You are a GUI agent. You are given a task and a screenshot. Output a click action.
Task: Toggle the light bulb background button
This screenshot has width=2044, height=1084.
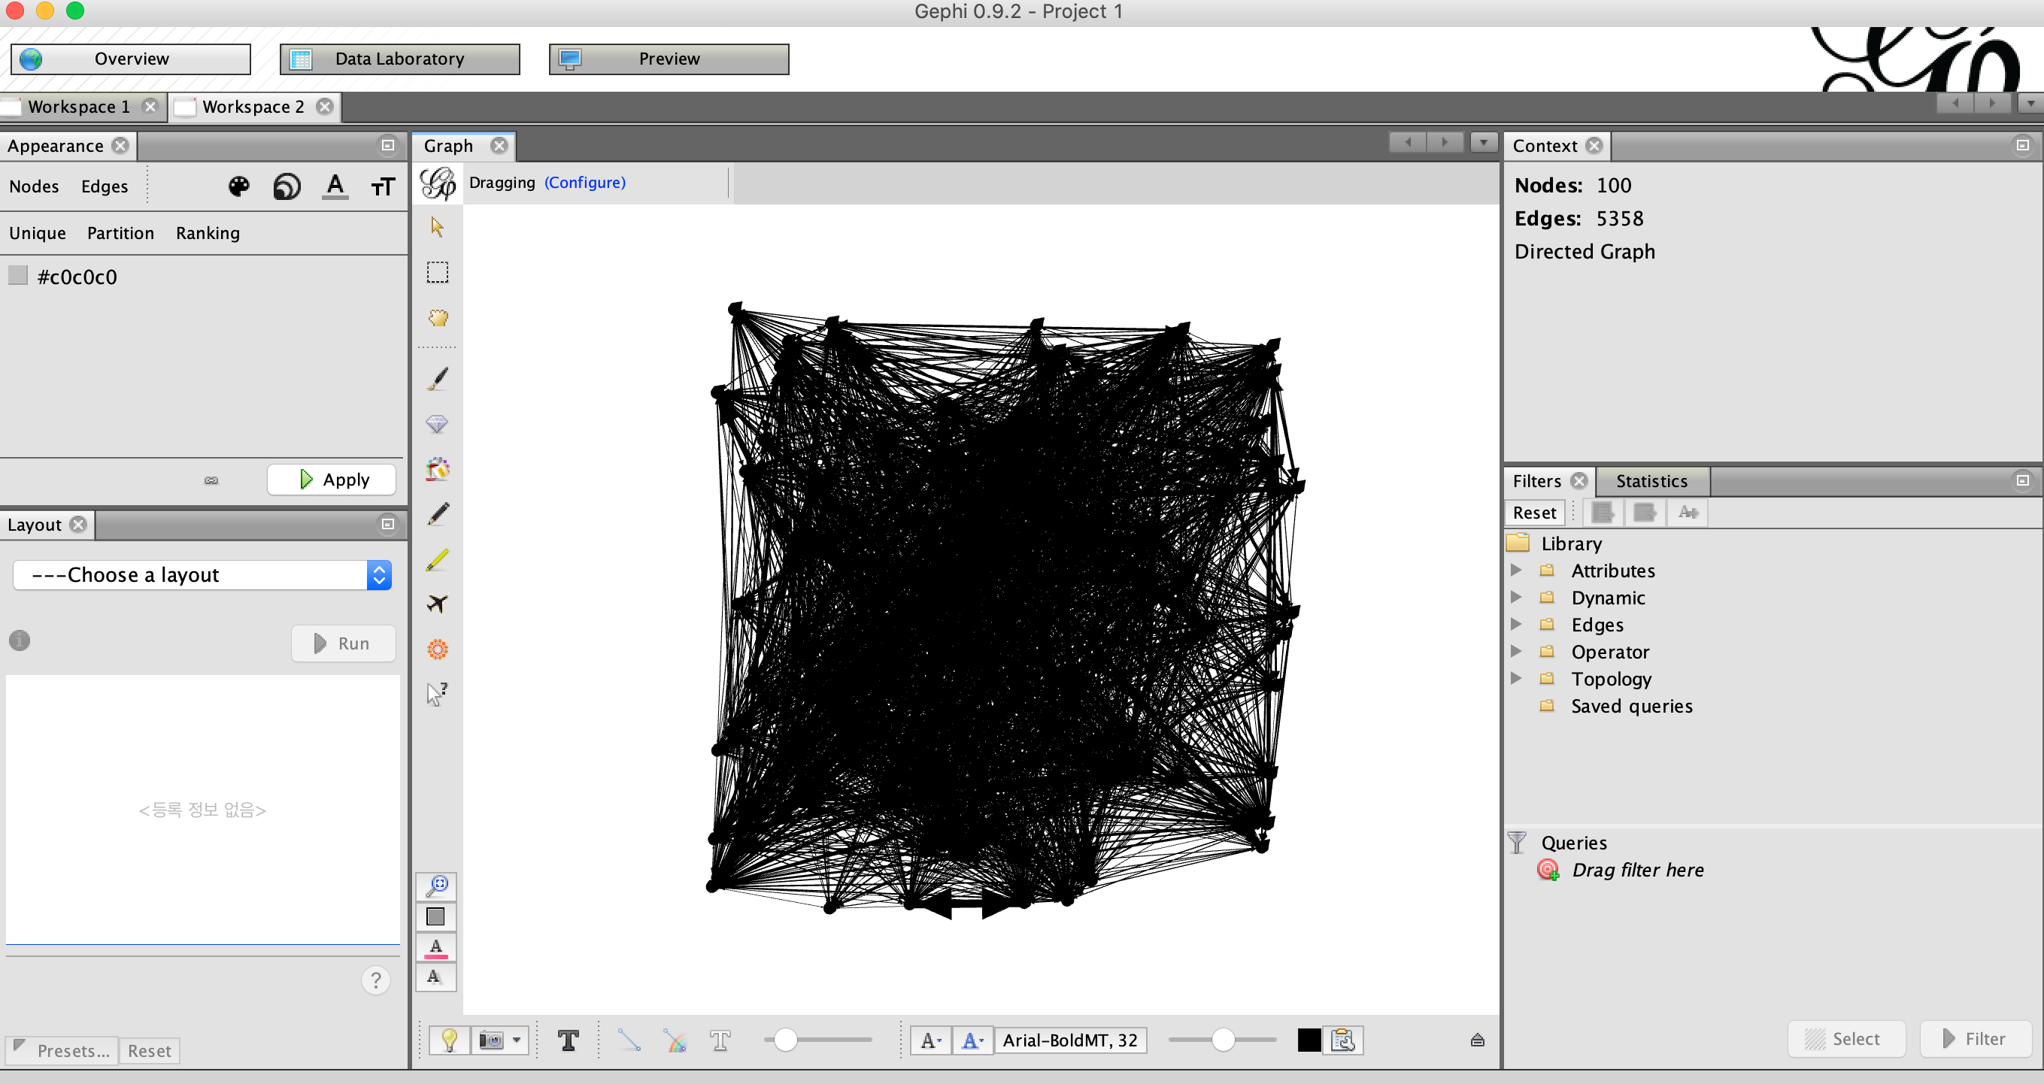click(x=449, y=1040)
